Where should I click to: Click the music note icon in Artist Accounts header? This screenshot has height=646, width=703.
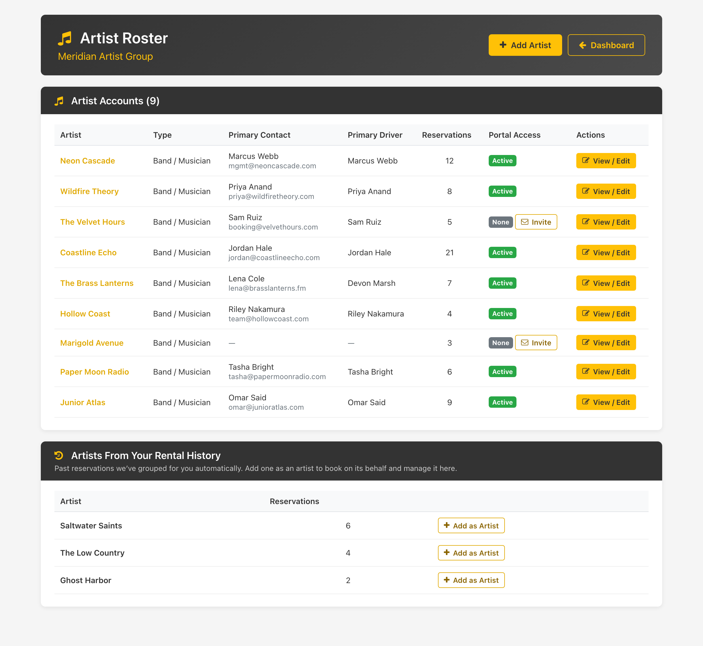pos(59,101)
